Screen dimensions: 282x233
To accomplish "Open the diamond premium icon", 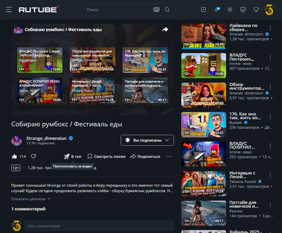I will [256, 10].
